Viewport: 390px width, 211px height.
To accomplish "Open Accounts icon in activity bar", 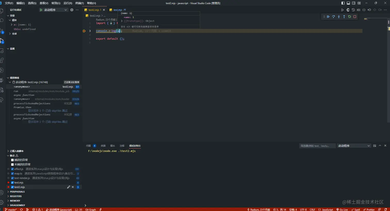I will point(2,192).
